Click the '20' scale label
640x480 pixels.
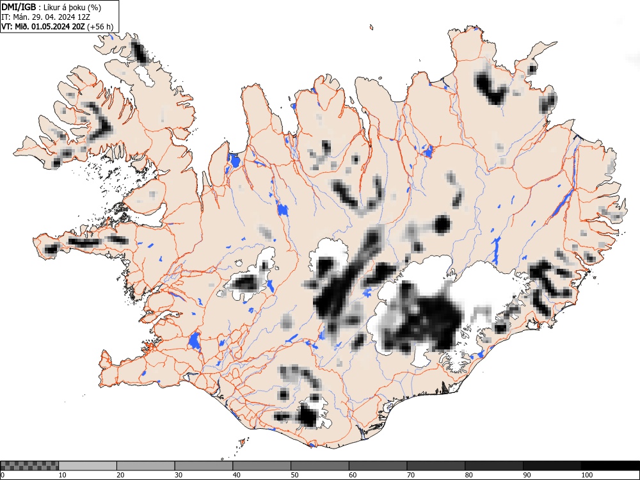click(x=120, y=475)
